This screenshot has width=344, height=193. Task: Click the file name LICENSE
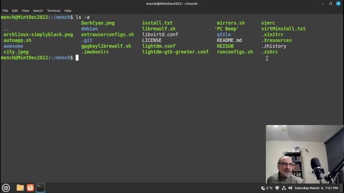pyautogui.click(x=152, y=40)
